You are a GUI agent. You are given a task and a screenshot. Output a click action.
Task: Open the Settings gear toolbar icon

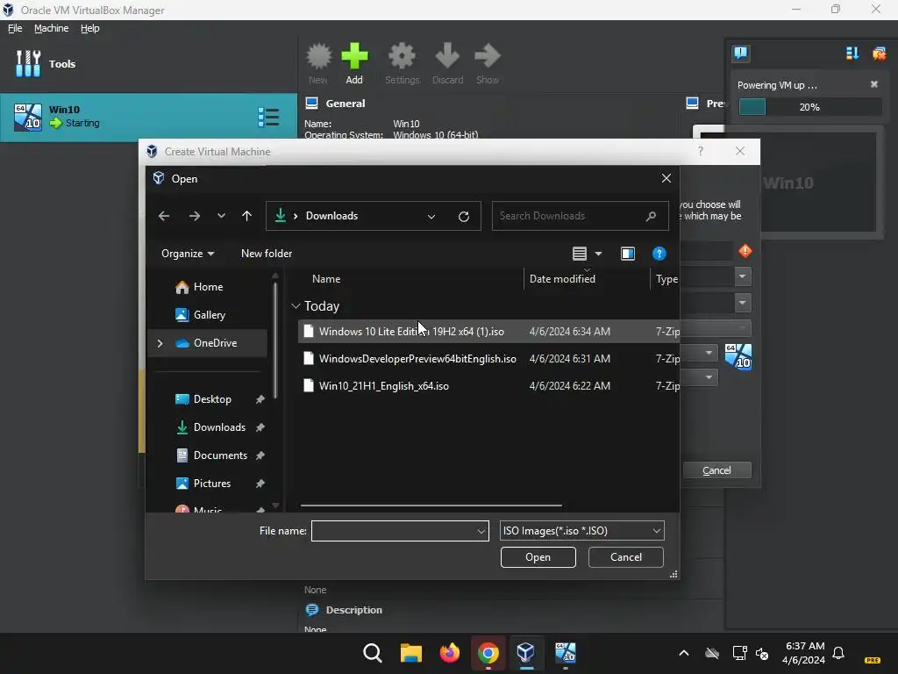coord(402,56)
